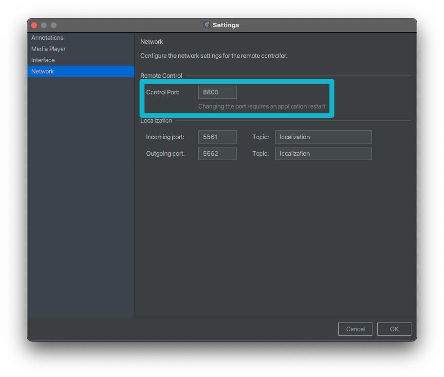The height and width of the screenshot is (377, 444).
Task: Click the Control Port field showing 8800
Action: 217,92
